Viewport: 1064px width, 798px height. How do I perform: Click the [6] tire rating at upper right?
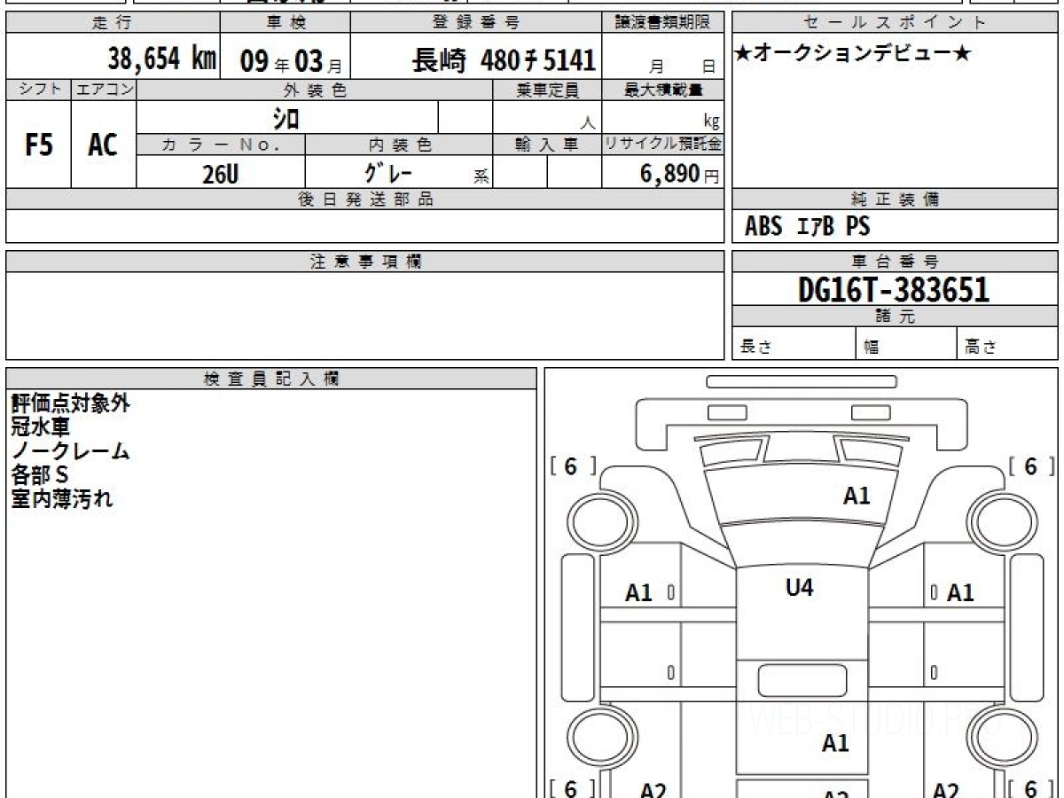pyautogui.click(x=1030, y=467)
